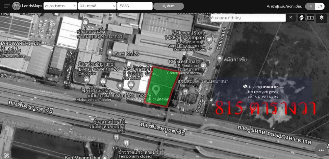Click the home icon on map toolbar
This screenshot has width=329, height=159.
(x=301, y=18)
